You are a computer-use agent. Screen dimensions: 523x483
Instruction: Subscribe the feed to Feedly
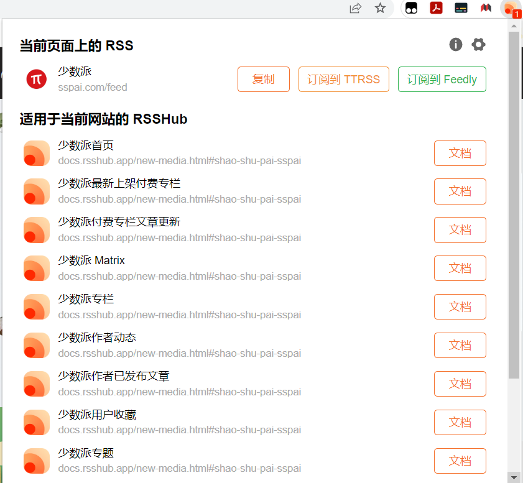click(x=442, y=80)
